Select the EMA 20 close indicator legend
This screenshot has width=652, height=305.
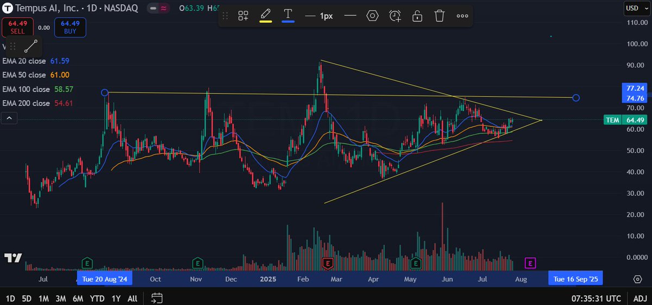[x=36, y=61]
